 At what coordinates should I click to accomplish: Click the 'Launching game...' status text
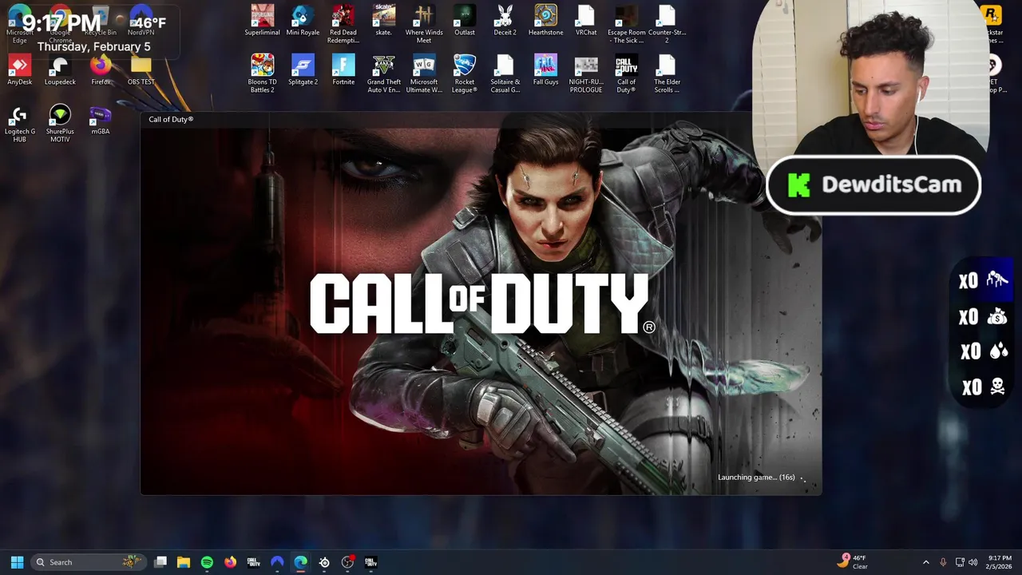coord(756,478)
